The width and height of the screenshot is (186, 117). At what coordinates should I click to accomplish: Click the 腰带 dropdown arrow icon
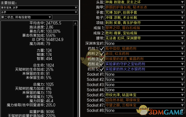pos(182,38)
